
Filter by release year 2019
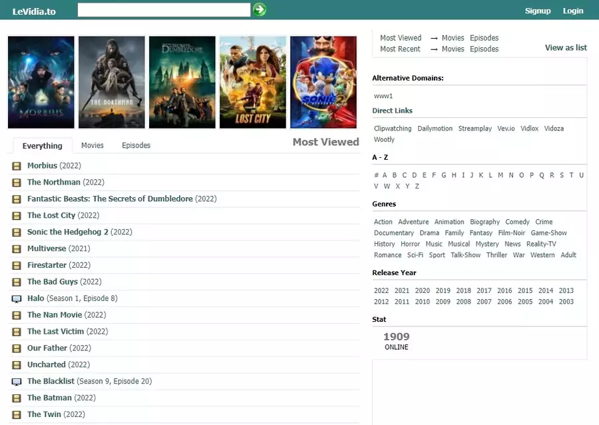[443, 290]
